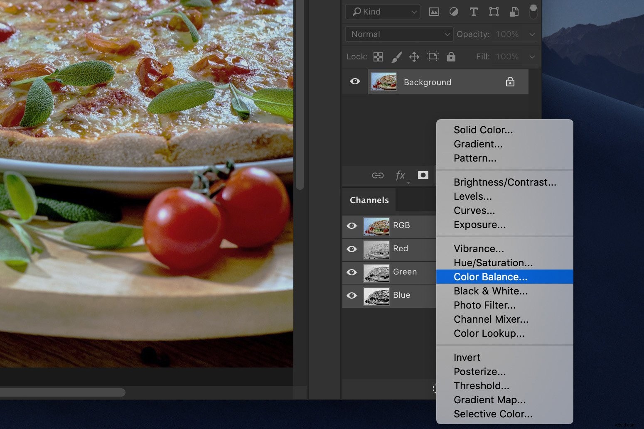Select Gradient Map in the menu
Image resolution: width=644 pixels, height=429 pixels.
pos(489,400)
